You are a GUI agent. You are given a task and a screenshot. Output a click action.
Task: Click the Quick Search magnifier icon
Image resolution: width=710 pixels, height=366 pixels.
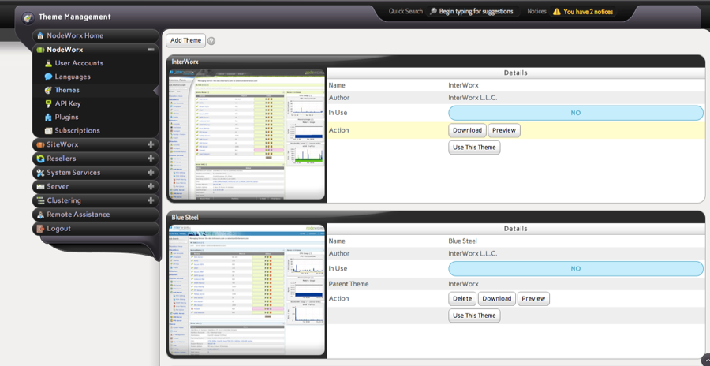(x=433, y=11)
